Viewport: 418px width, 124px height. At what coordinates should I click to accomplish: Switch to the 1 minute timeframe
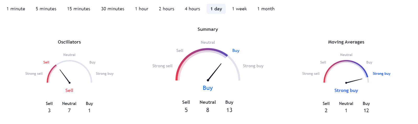[16, 9]
